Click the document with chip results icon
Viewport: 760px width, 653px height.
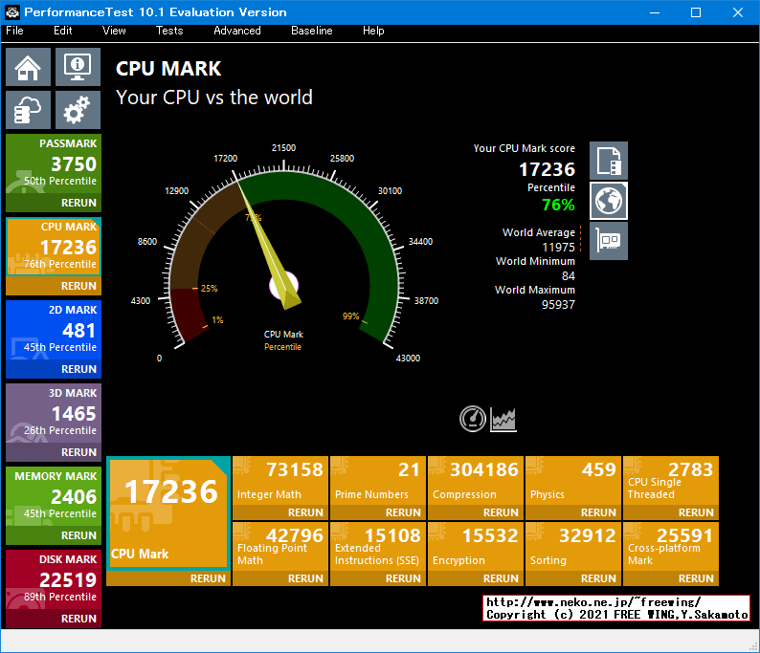point(609,161)
